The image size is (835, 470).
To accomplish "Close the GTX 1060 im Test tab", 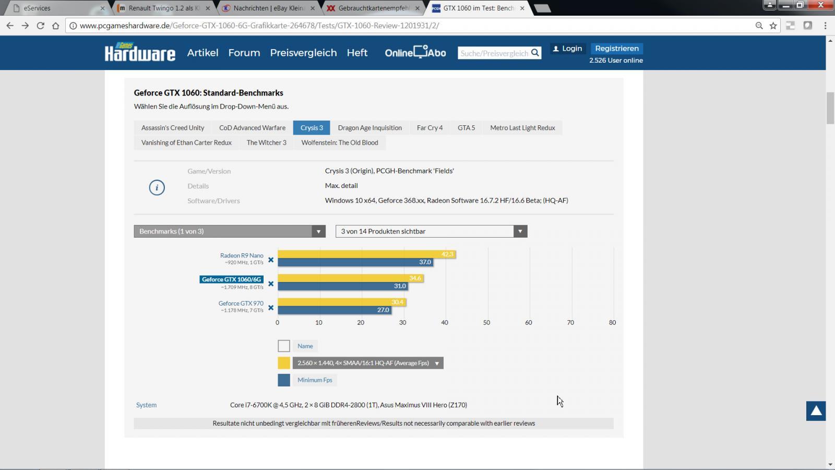I will pyautogui.click(x=522, y=8).
